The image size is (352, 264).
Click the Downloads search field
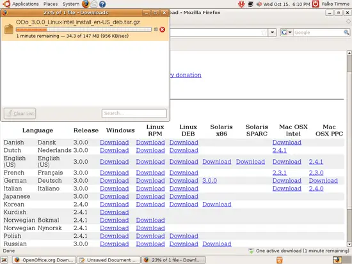pos(134,113)
